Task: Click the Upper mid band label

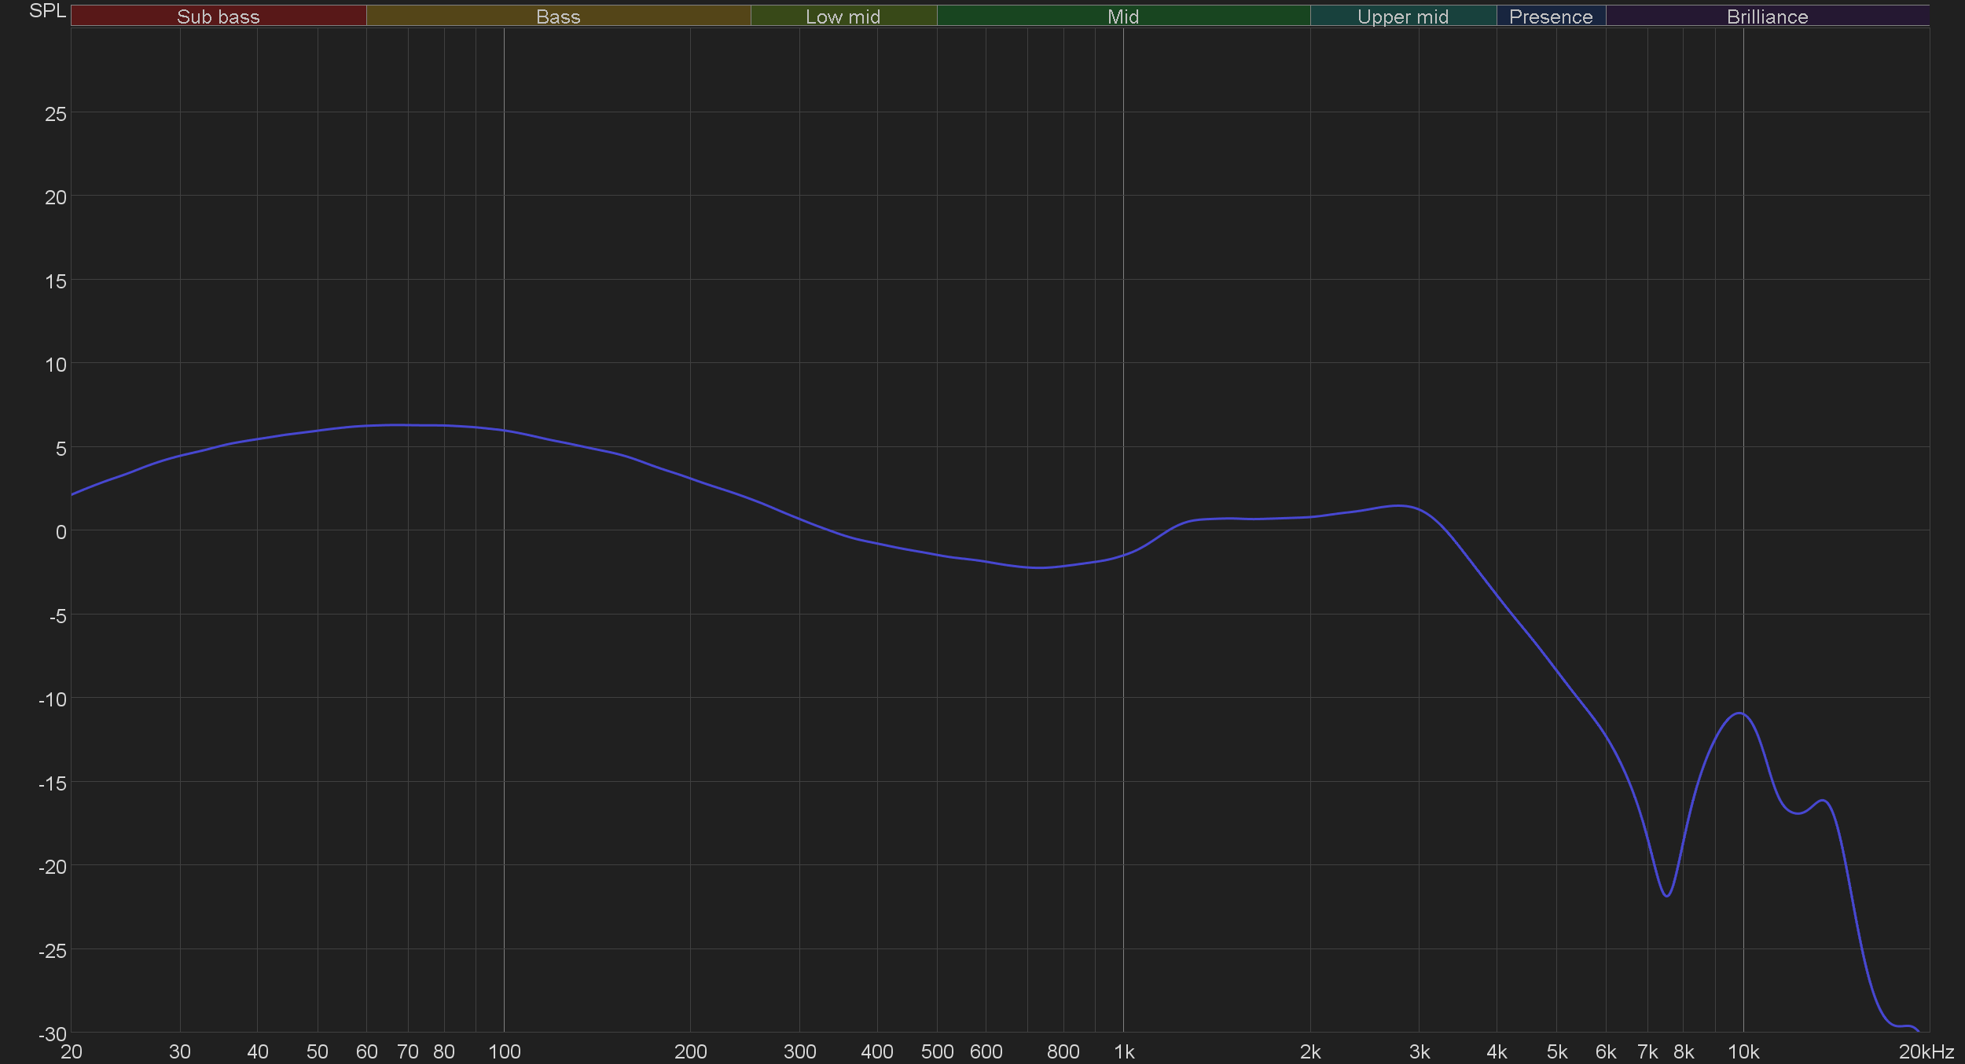Action: pyautogui.click(x=1402, y=17)
